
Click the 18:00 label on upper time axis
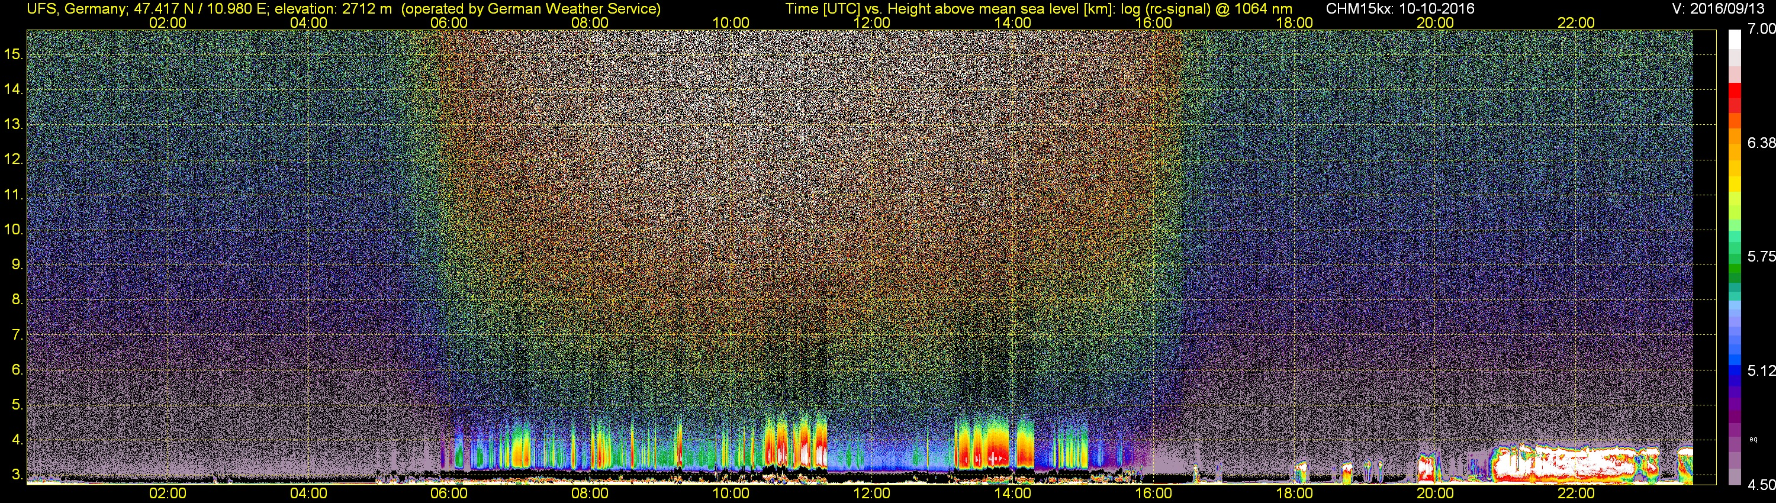point(1294,22)
